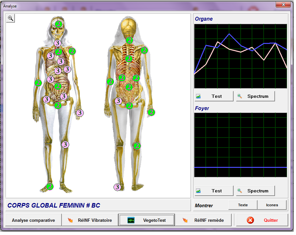Launch VegetoTest
This screenshot has height=235, width=296.
(x=147, y=220)
